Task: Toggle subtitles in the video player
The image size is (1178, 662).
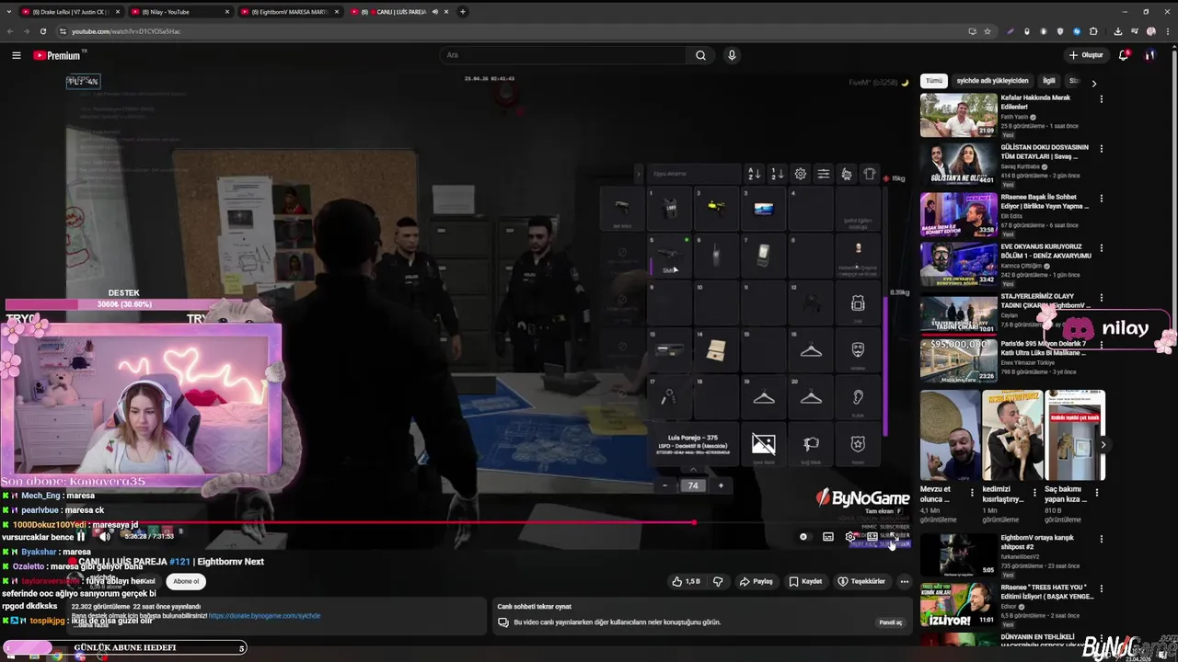Action: (828, 537)
